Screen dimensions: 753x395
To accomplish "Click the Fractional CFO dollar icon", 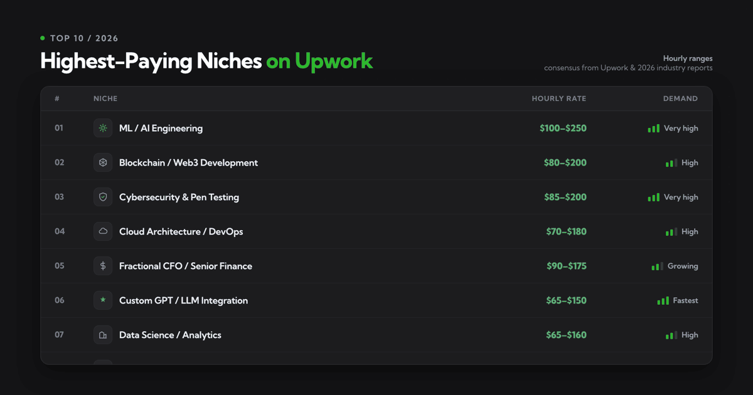I will point(103,266).
